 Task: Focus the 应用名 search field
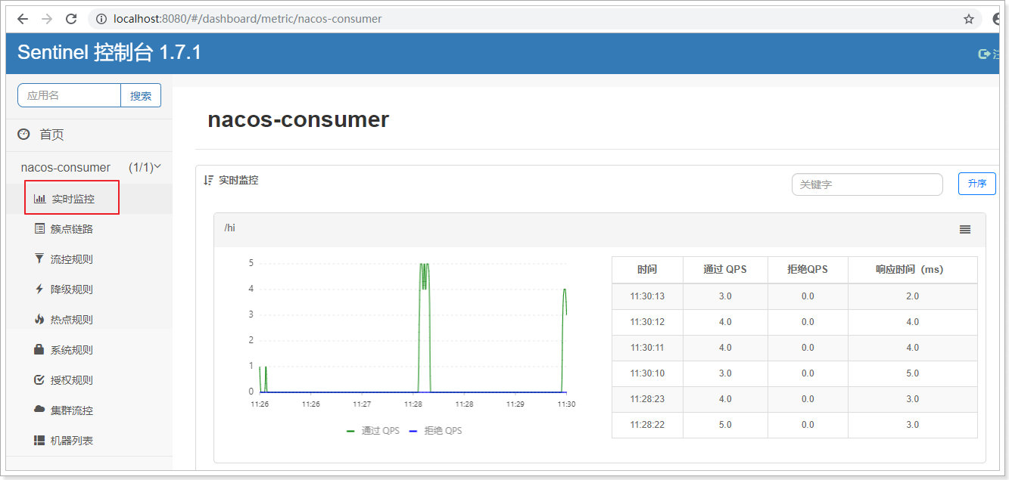pyautogui.click(x=69, y=95)
